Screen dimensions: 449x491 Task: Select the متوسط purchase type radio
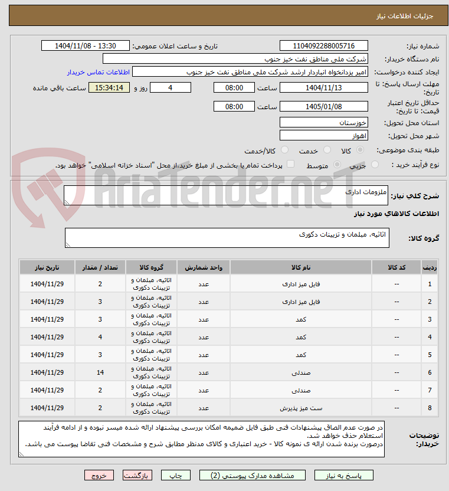click(x=337, y=165)
